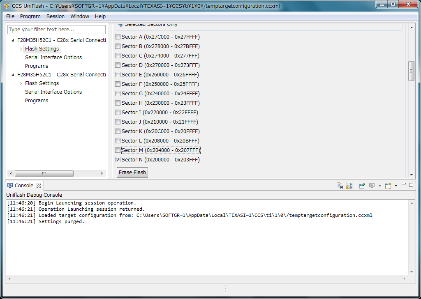This screenshot has width=421, height=299.
Task: Check the Sector J checkbox
Action: [x=118, y=122]
